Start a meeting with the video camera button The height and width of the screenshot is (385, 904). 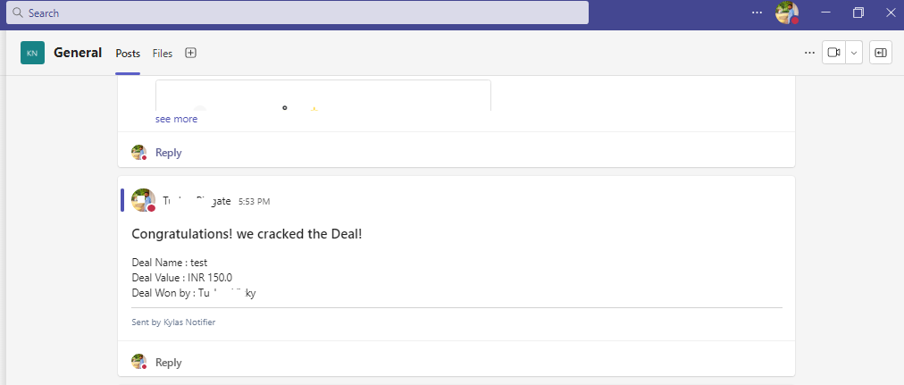click(x=833, y=53)
